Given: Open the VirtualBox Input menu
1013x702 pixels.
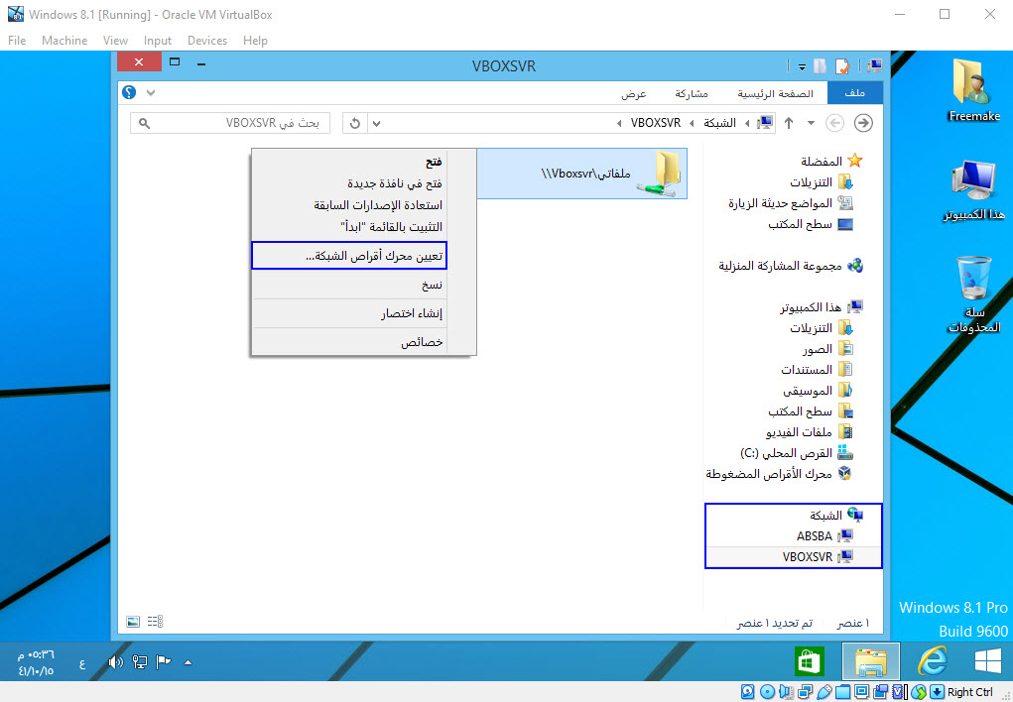Looking at the screenshot, I should tap(158, 40).
